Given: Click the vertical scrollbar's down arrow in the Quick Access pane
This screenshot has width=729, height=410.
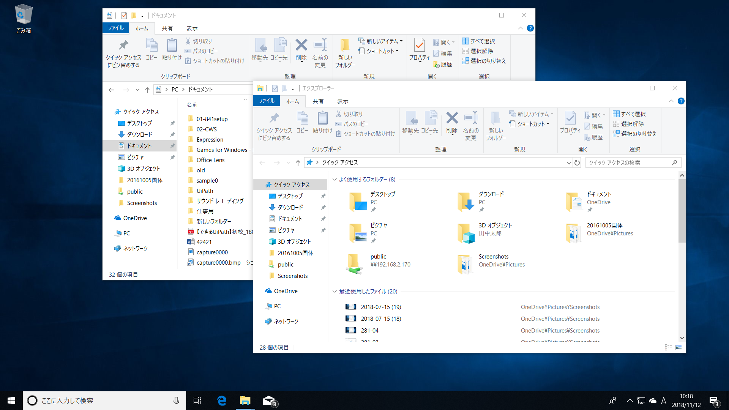Looking at the screenshot, I should tap(682, 338).
